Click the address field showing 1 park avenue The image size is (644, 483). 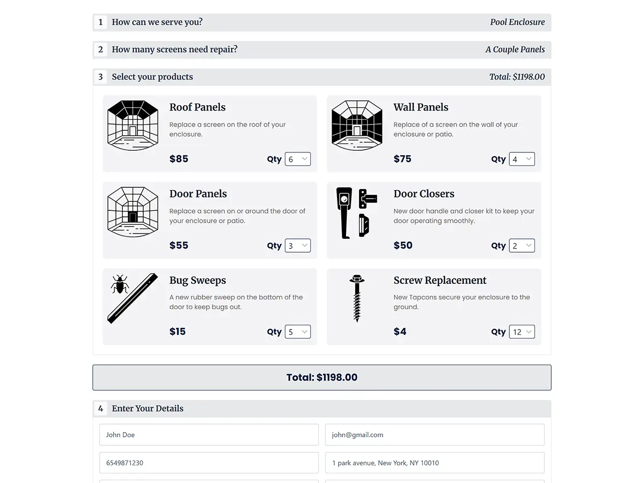(434, 463)
